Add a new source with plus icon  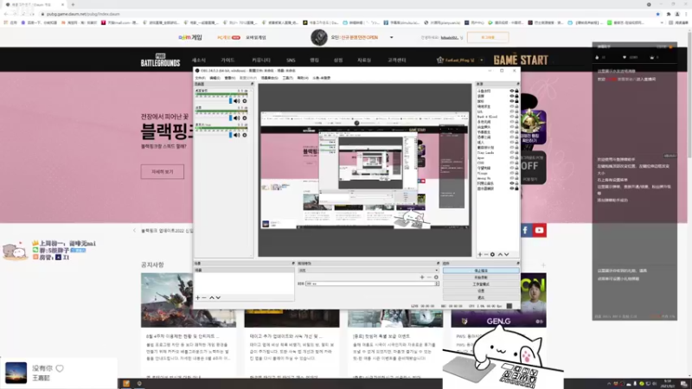click(x=480, y=254)
